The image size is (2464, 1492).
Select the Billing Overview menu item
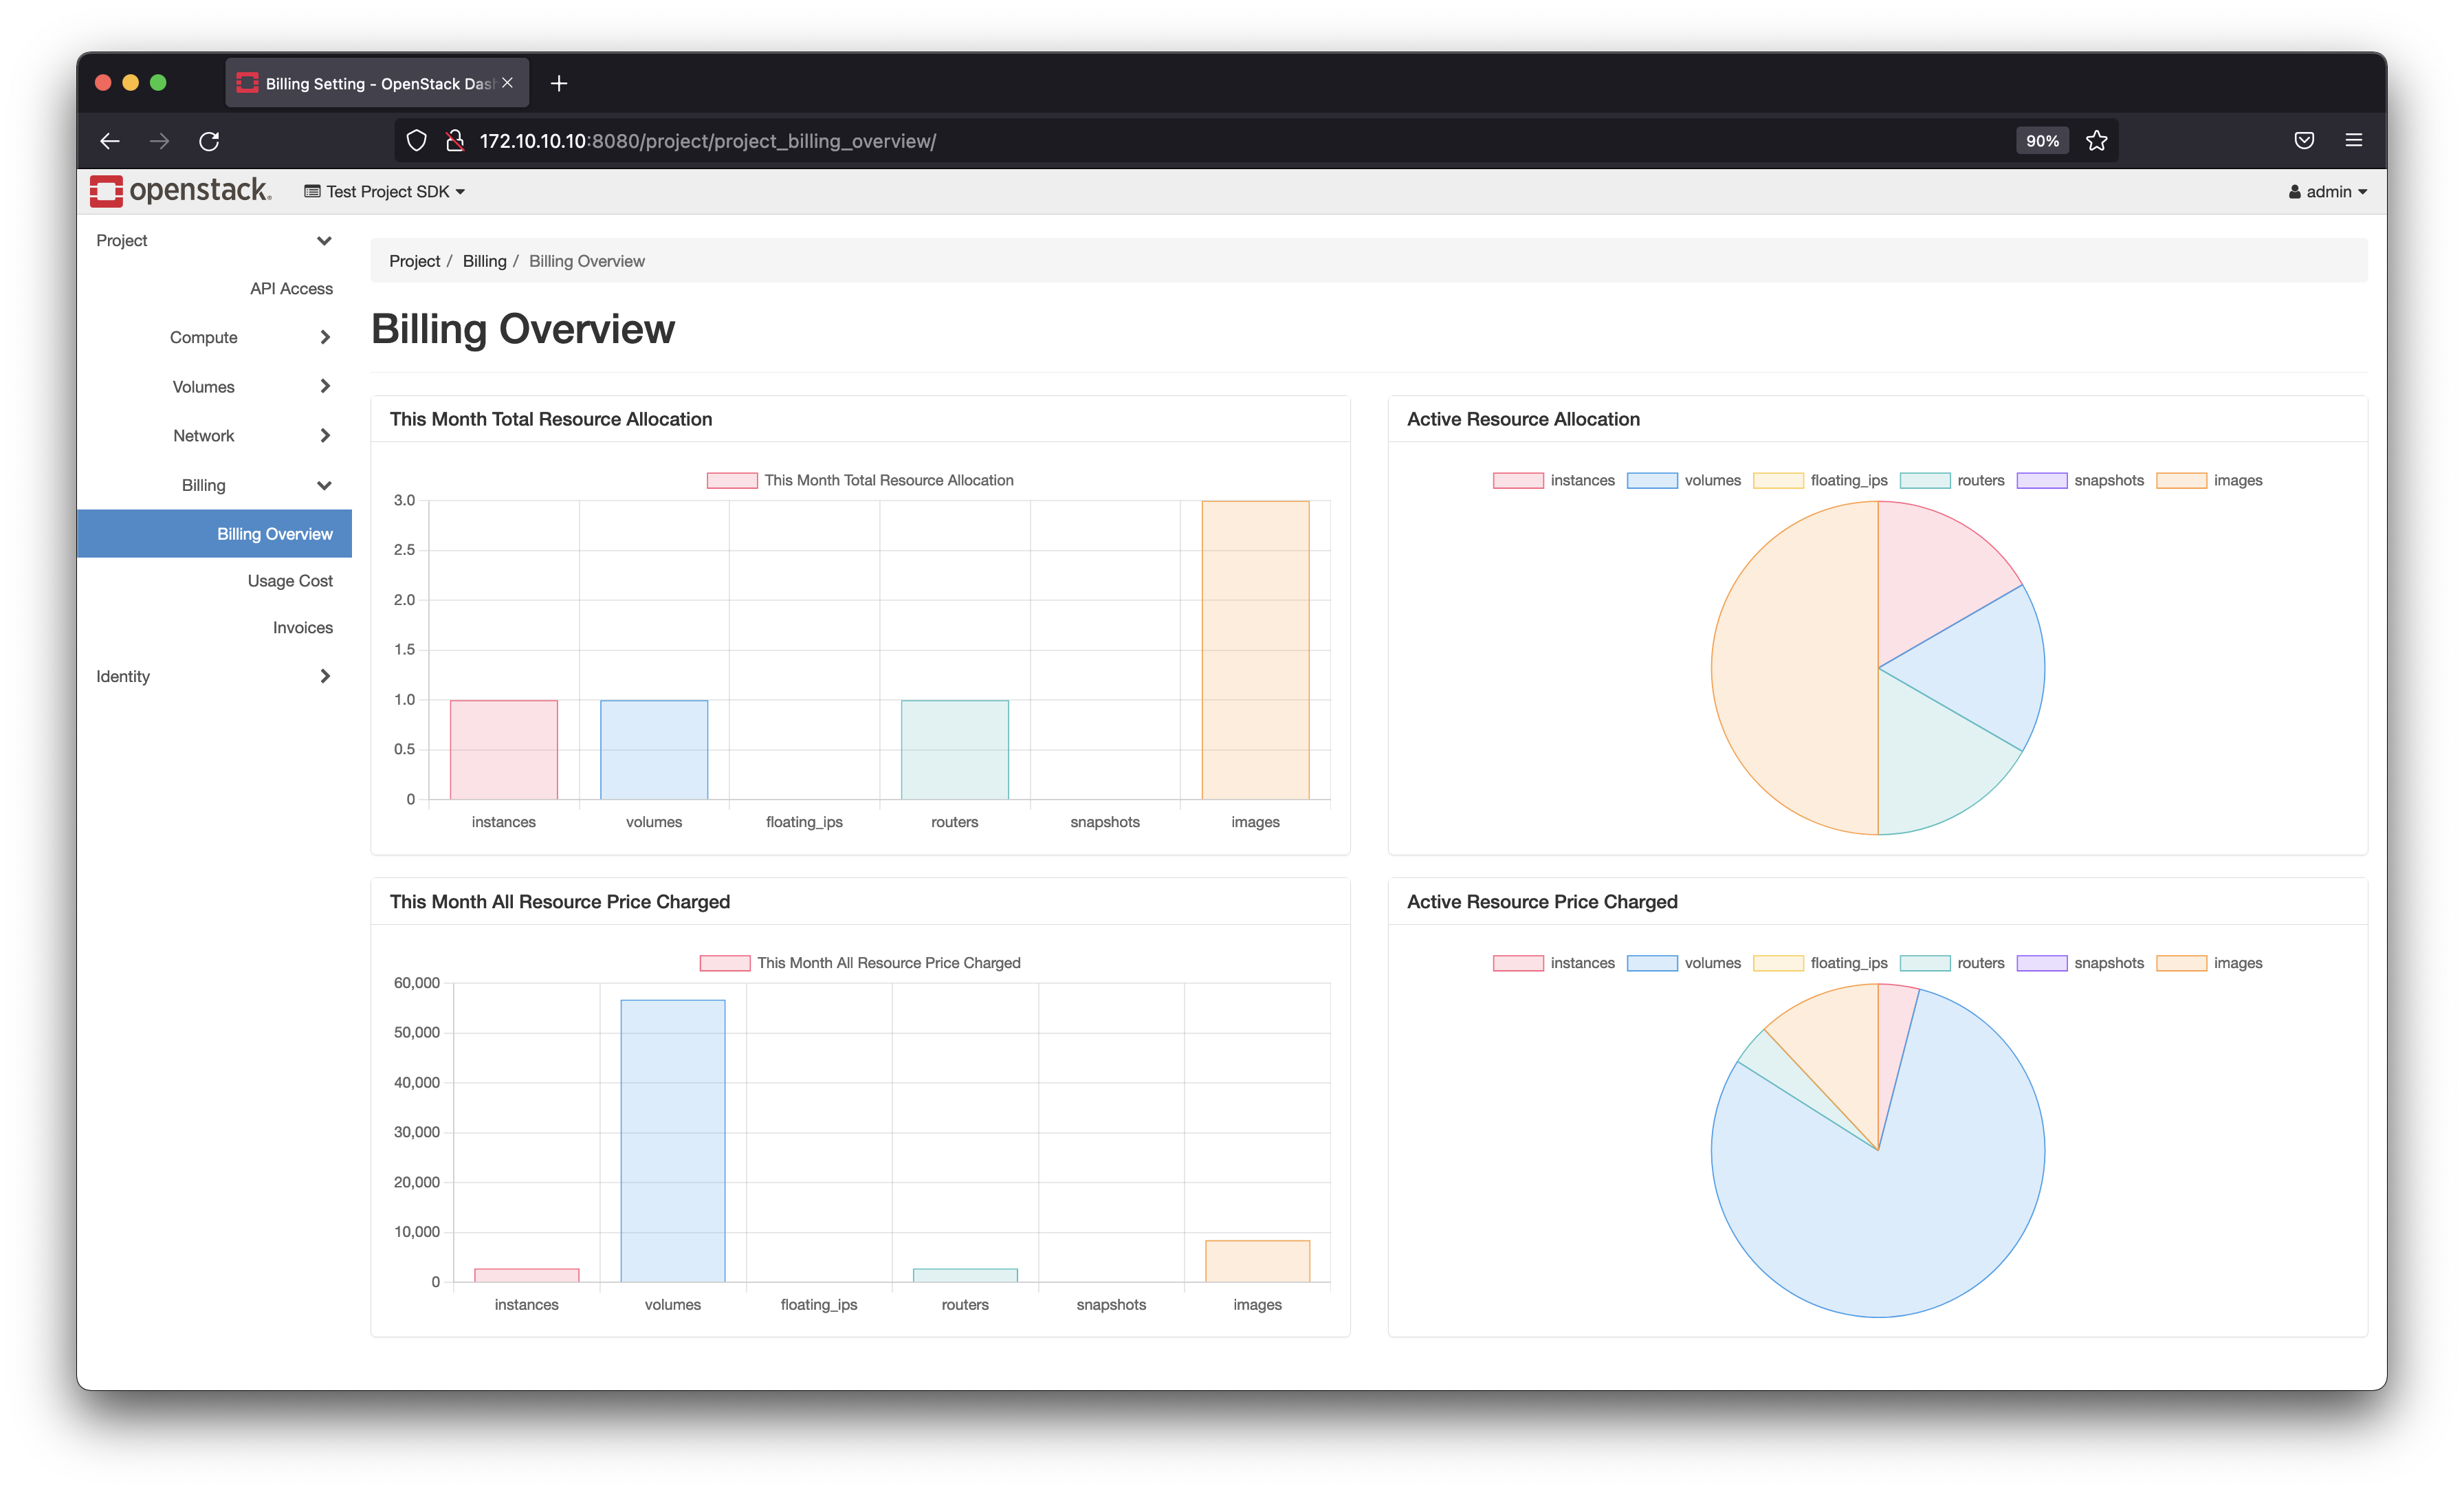tap(273, 533)
